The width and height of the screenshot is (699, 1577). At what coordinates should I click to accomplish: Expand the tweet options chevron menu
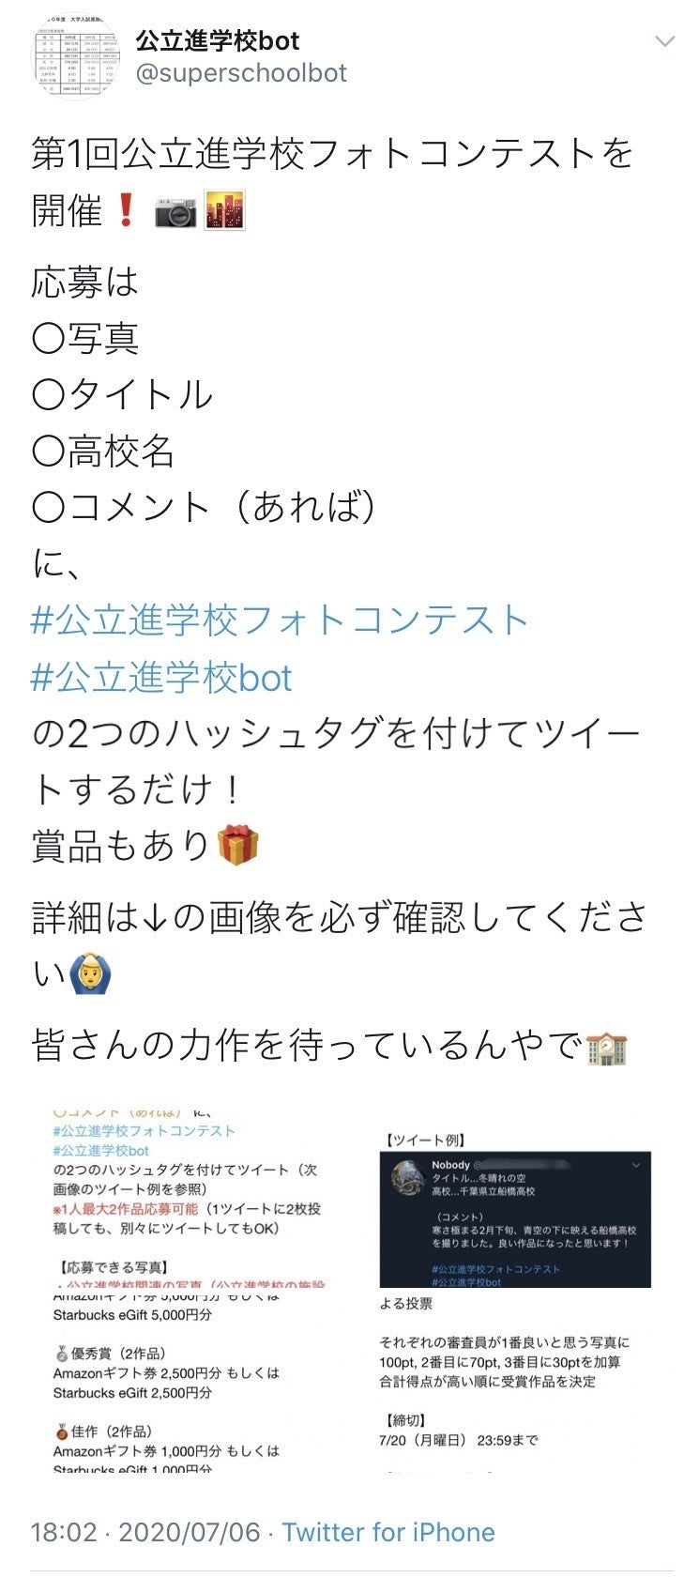pos(664,42)
